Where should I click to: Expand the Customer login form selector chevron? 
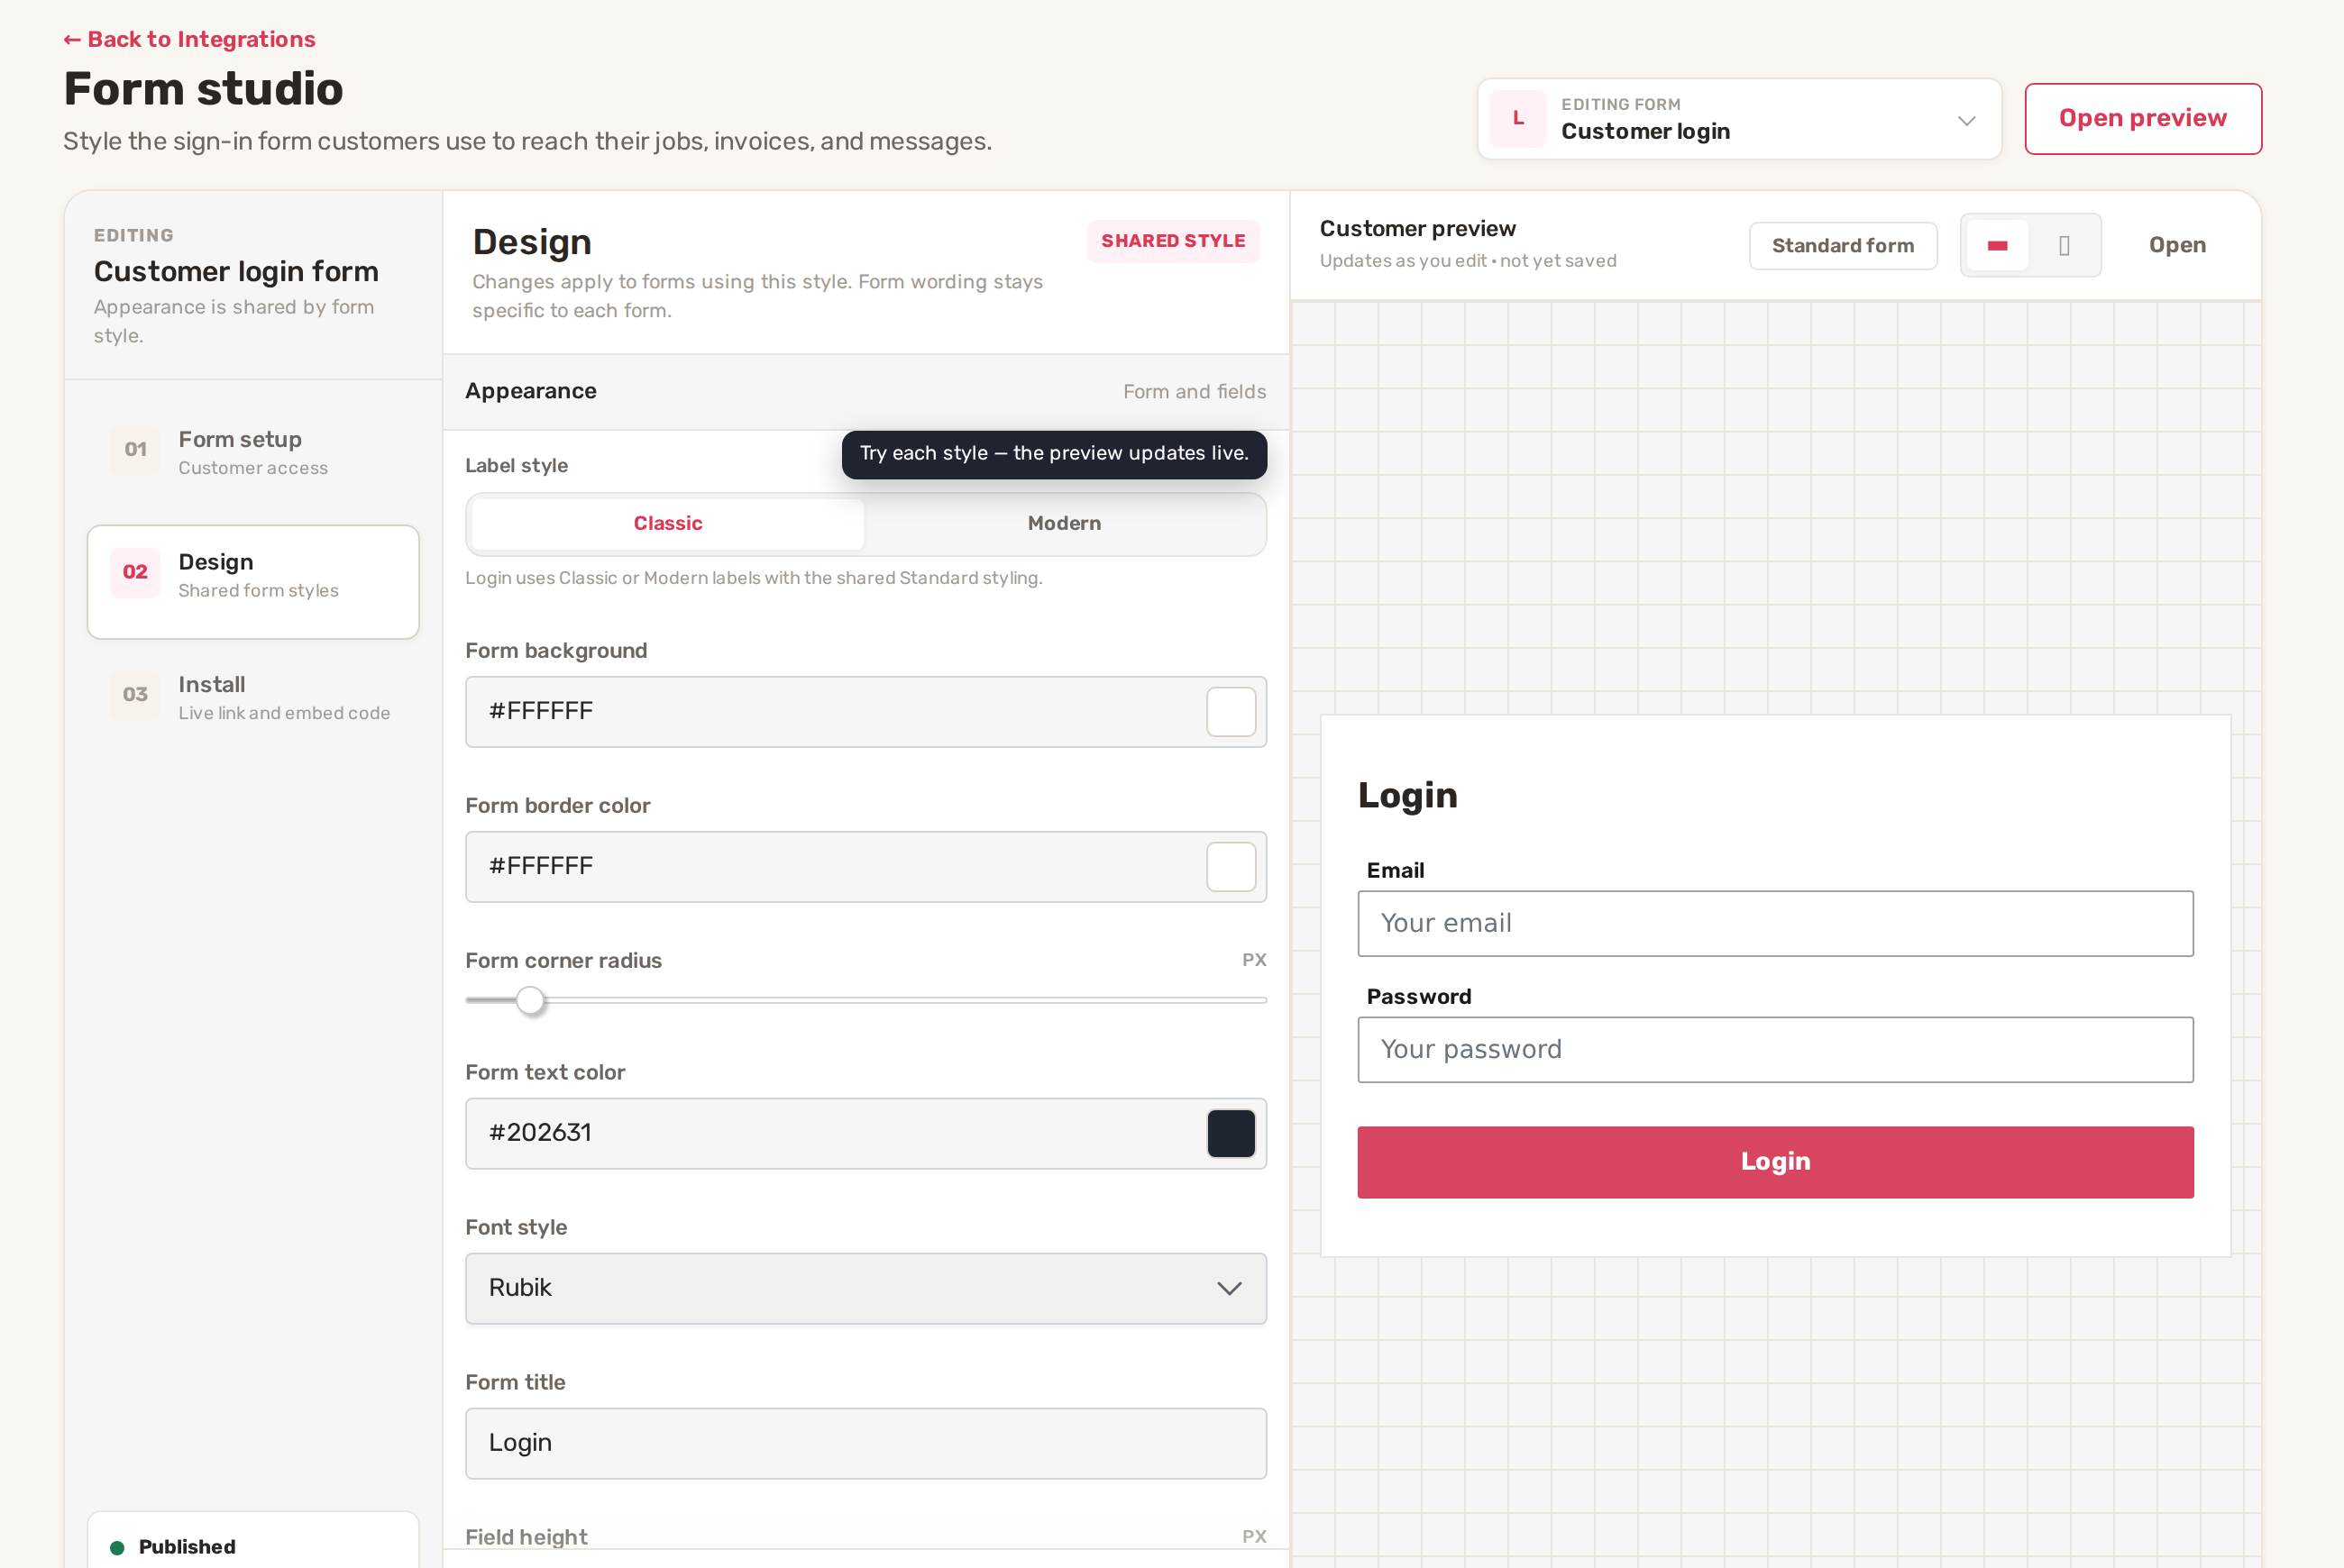pos(1966,121)
